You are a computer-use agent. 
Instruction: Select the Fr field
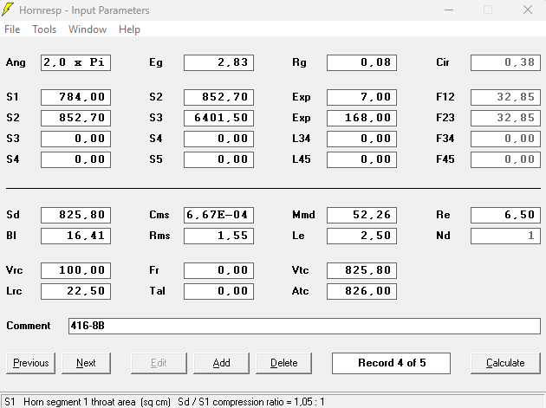tap(218, 270)
